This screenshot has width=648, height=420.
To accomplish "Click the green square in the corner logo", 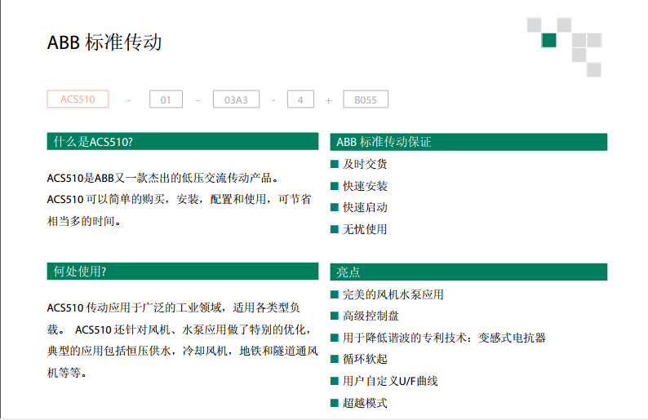I will [549, 40].
